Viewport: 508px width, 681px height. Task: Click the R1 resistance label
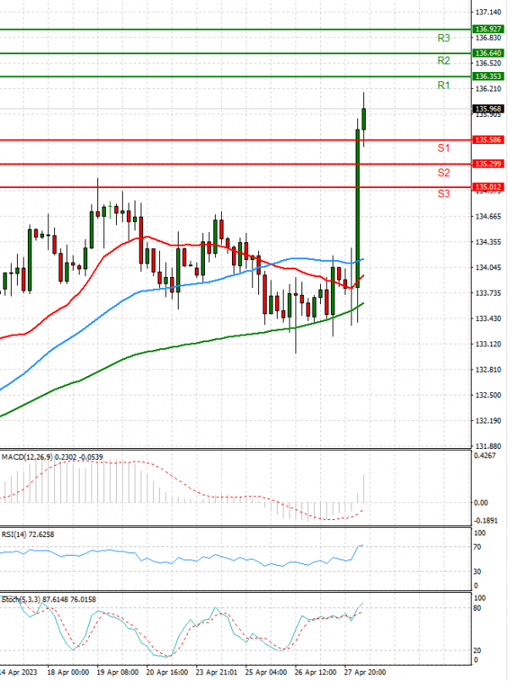444,85
